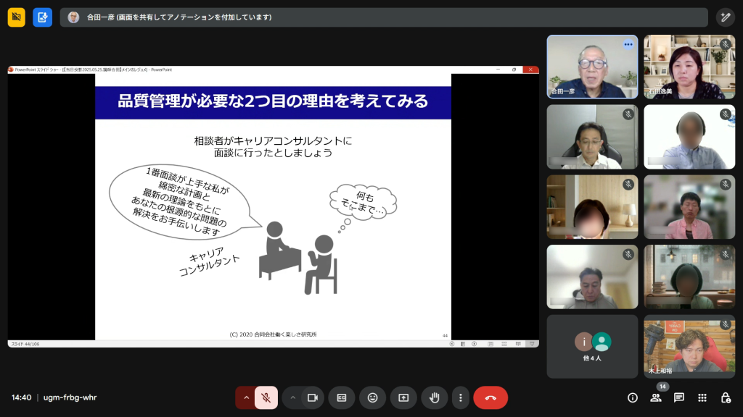Click the yellow icon in the top-left corner
The image size is (743, 417).
pos(17,17)
